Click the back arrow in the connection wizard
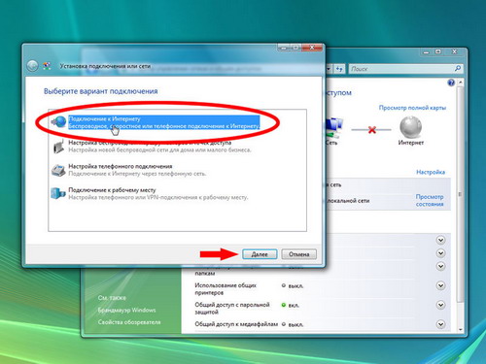This screenshot has height=364, width=486. click(x=32, y=66)
